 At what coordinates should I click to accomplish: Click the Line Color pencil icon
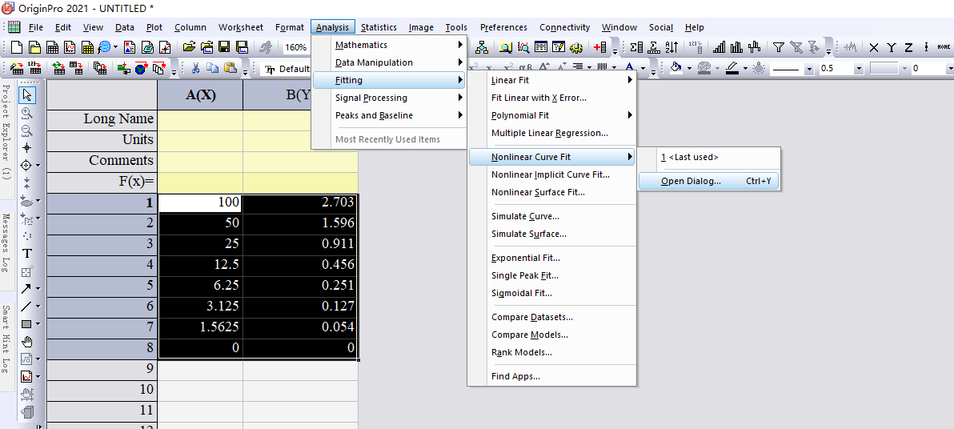(x=732, y=68)
